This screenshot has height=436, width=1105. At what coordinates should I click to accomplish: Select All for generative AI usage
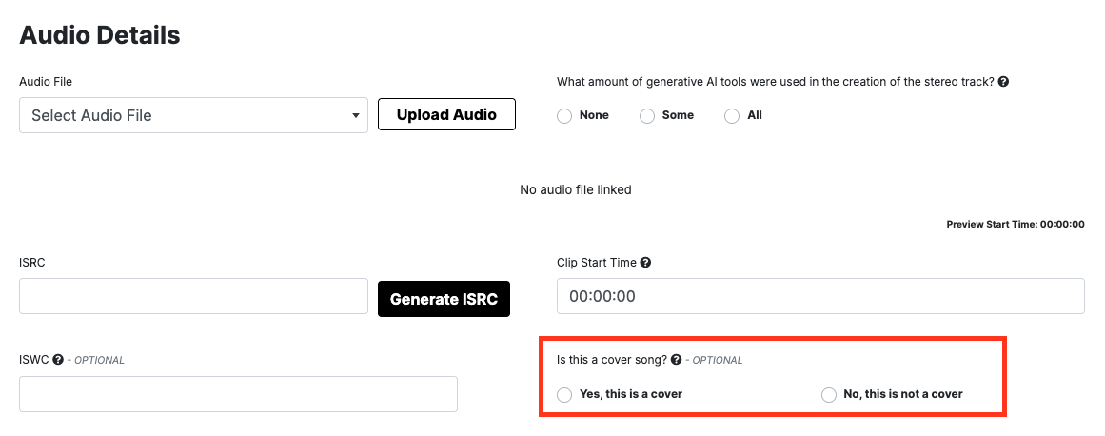[732, 115]
